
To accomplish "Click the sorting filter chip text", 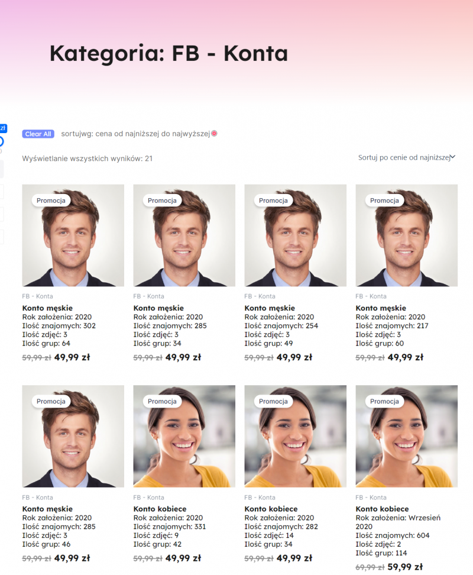I will coord(135,134).
